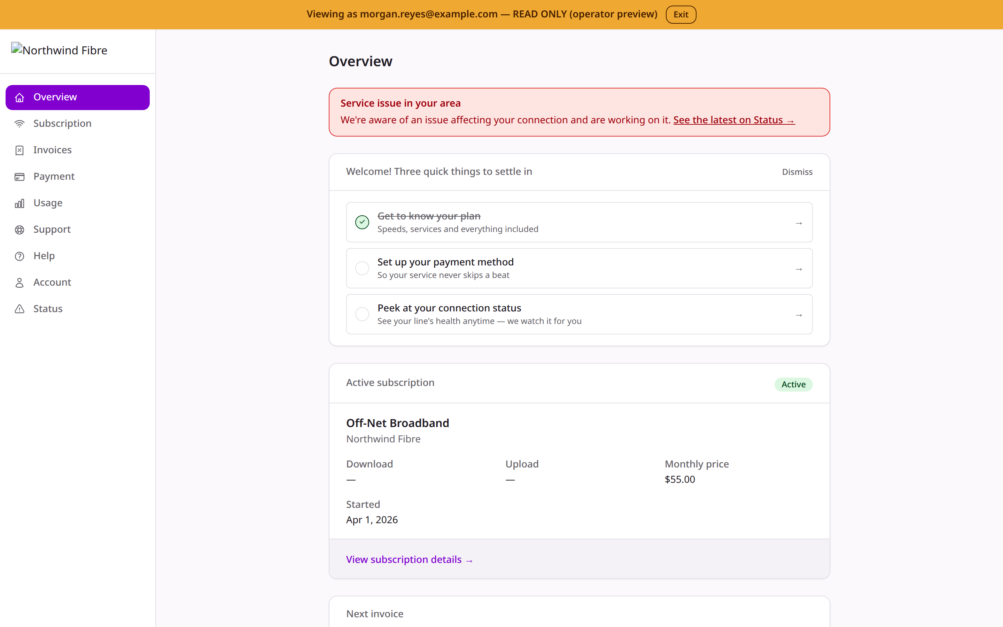Open the Help page label
This screenshot has width=1003, height=627.
(x=44, y=256)
